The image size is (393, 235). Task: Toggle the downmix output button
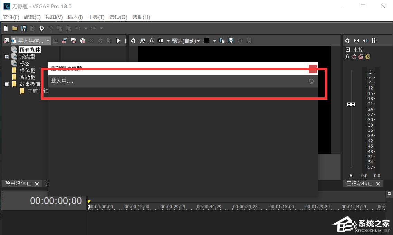pos(356,41)
